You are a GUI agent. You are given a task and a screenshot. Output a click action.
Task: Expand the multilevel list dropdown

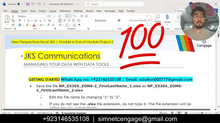pyautogui.click(x=77, y=16)
